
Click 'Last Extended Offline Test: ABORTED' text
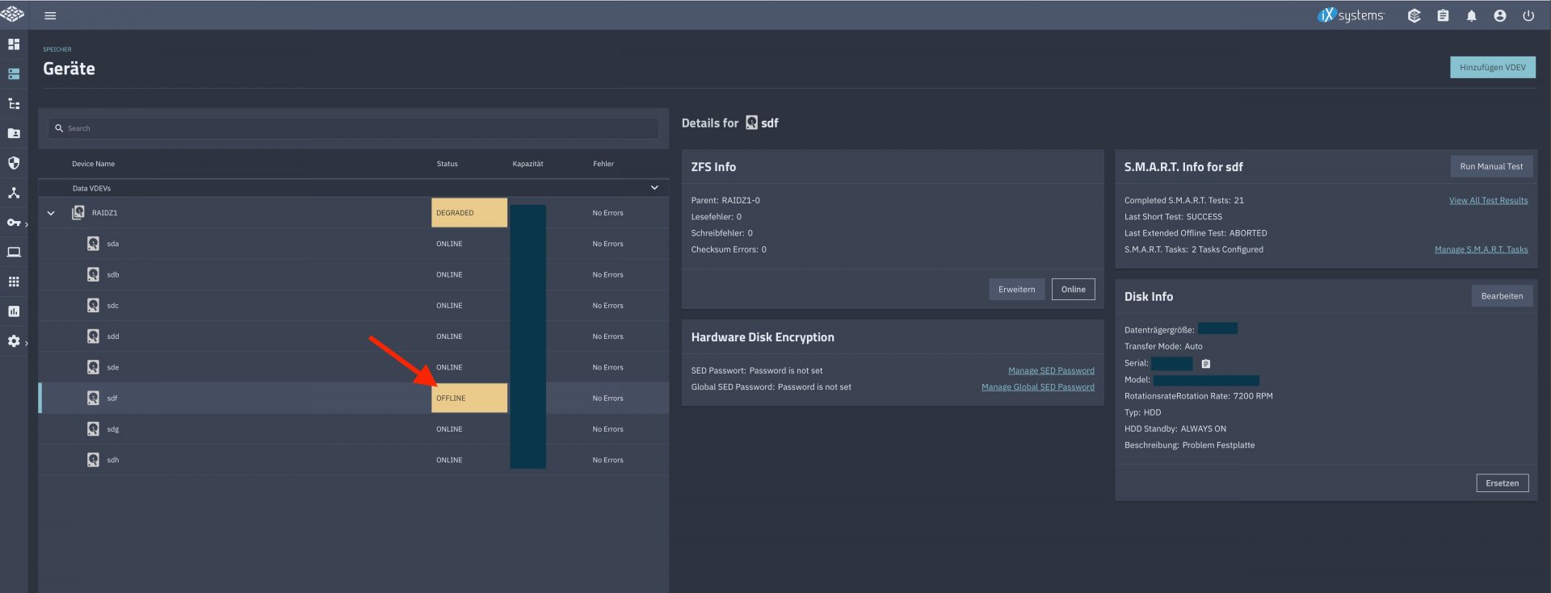click(x=1196, y=233)
